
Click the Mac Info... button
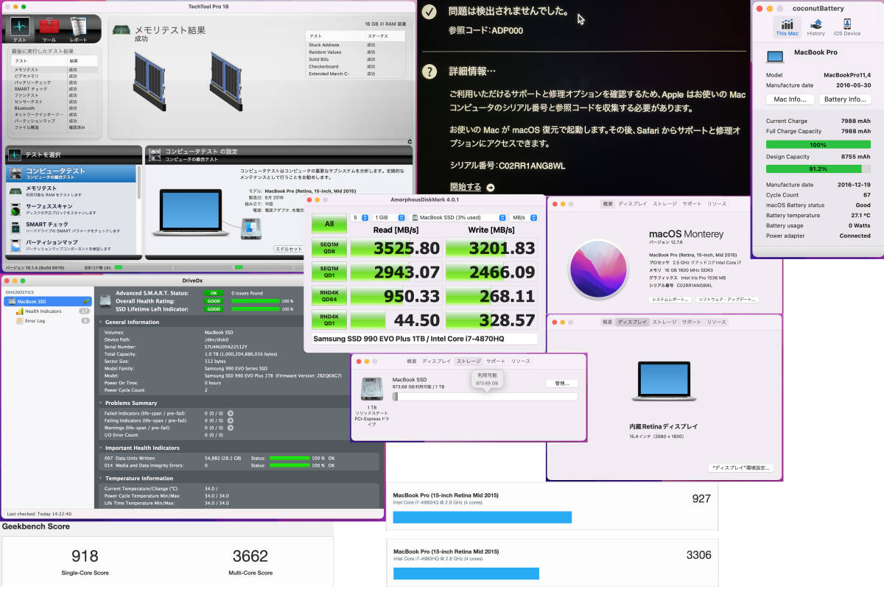click(790, 99)
